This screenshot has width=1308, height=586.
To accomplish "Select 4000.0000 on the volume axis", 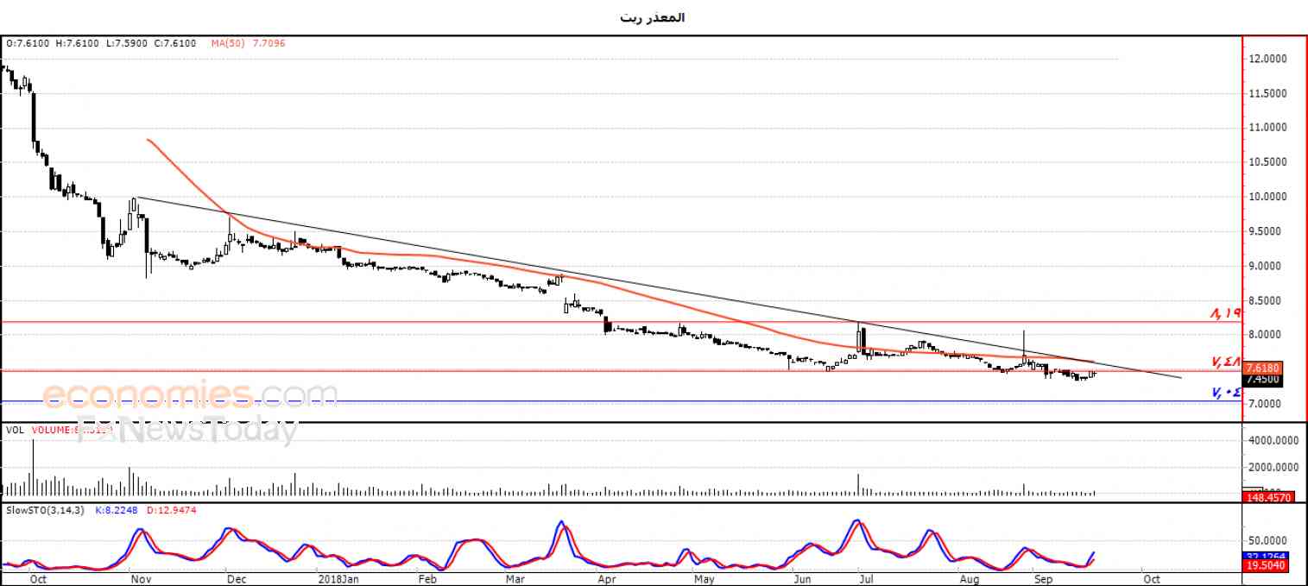I will point(1274,441).
